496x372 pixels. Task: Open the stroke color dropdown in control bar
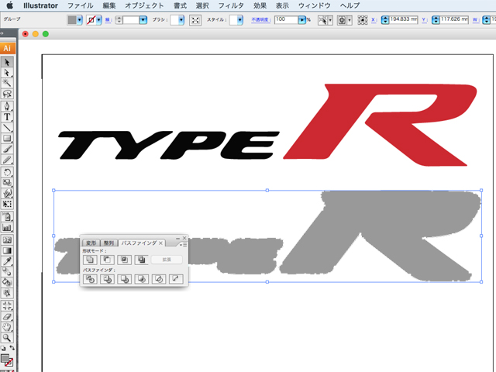click(99, 20)
